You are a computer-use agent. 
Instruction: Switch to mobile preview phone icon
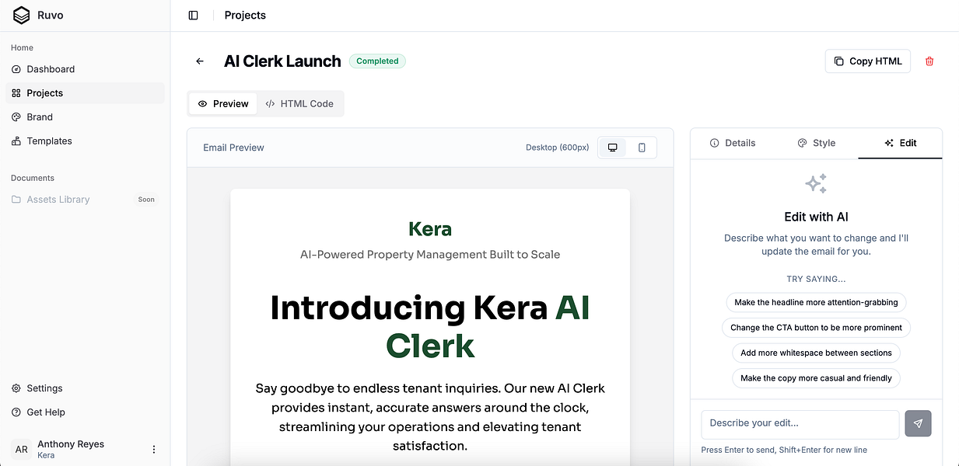click(642, 148)
